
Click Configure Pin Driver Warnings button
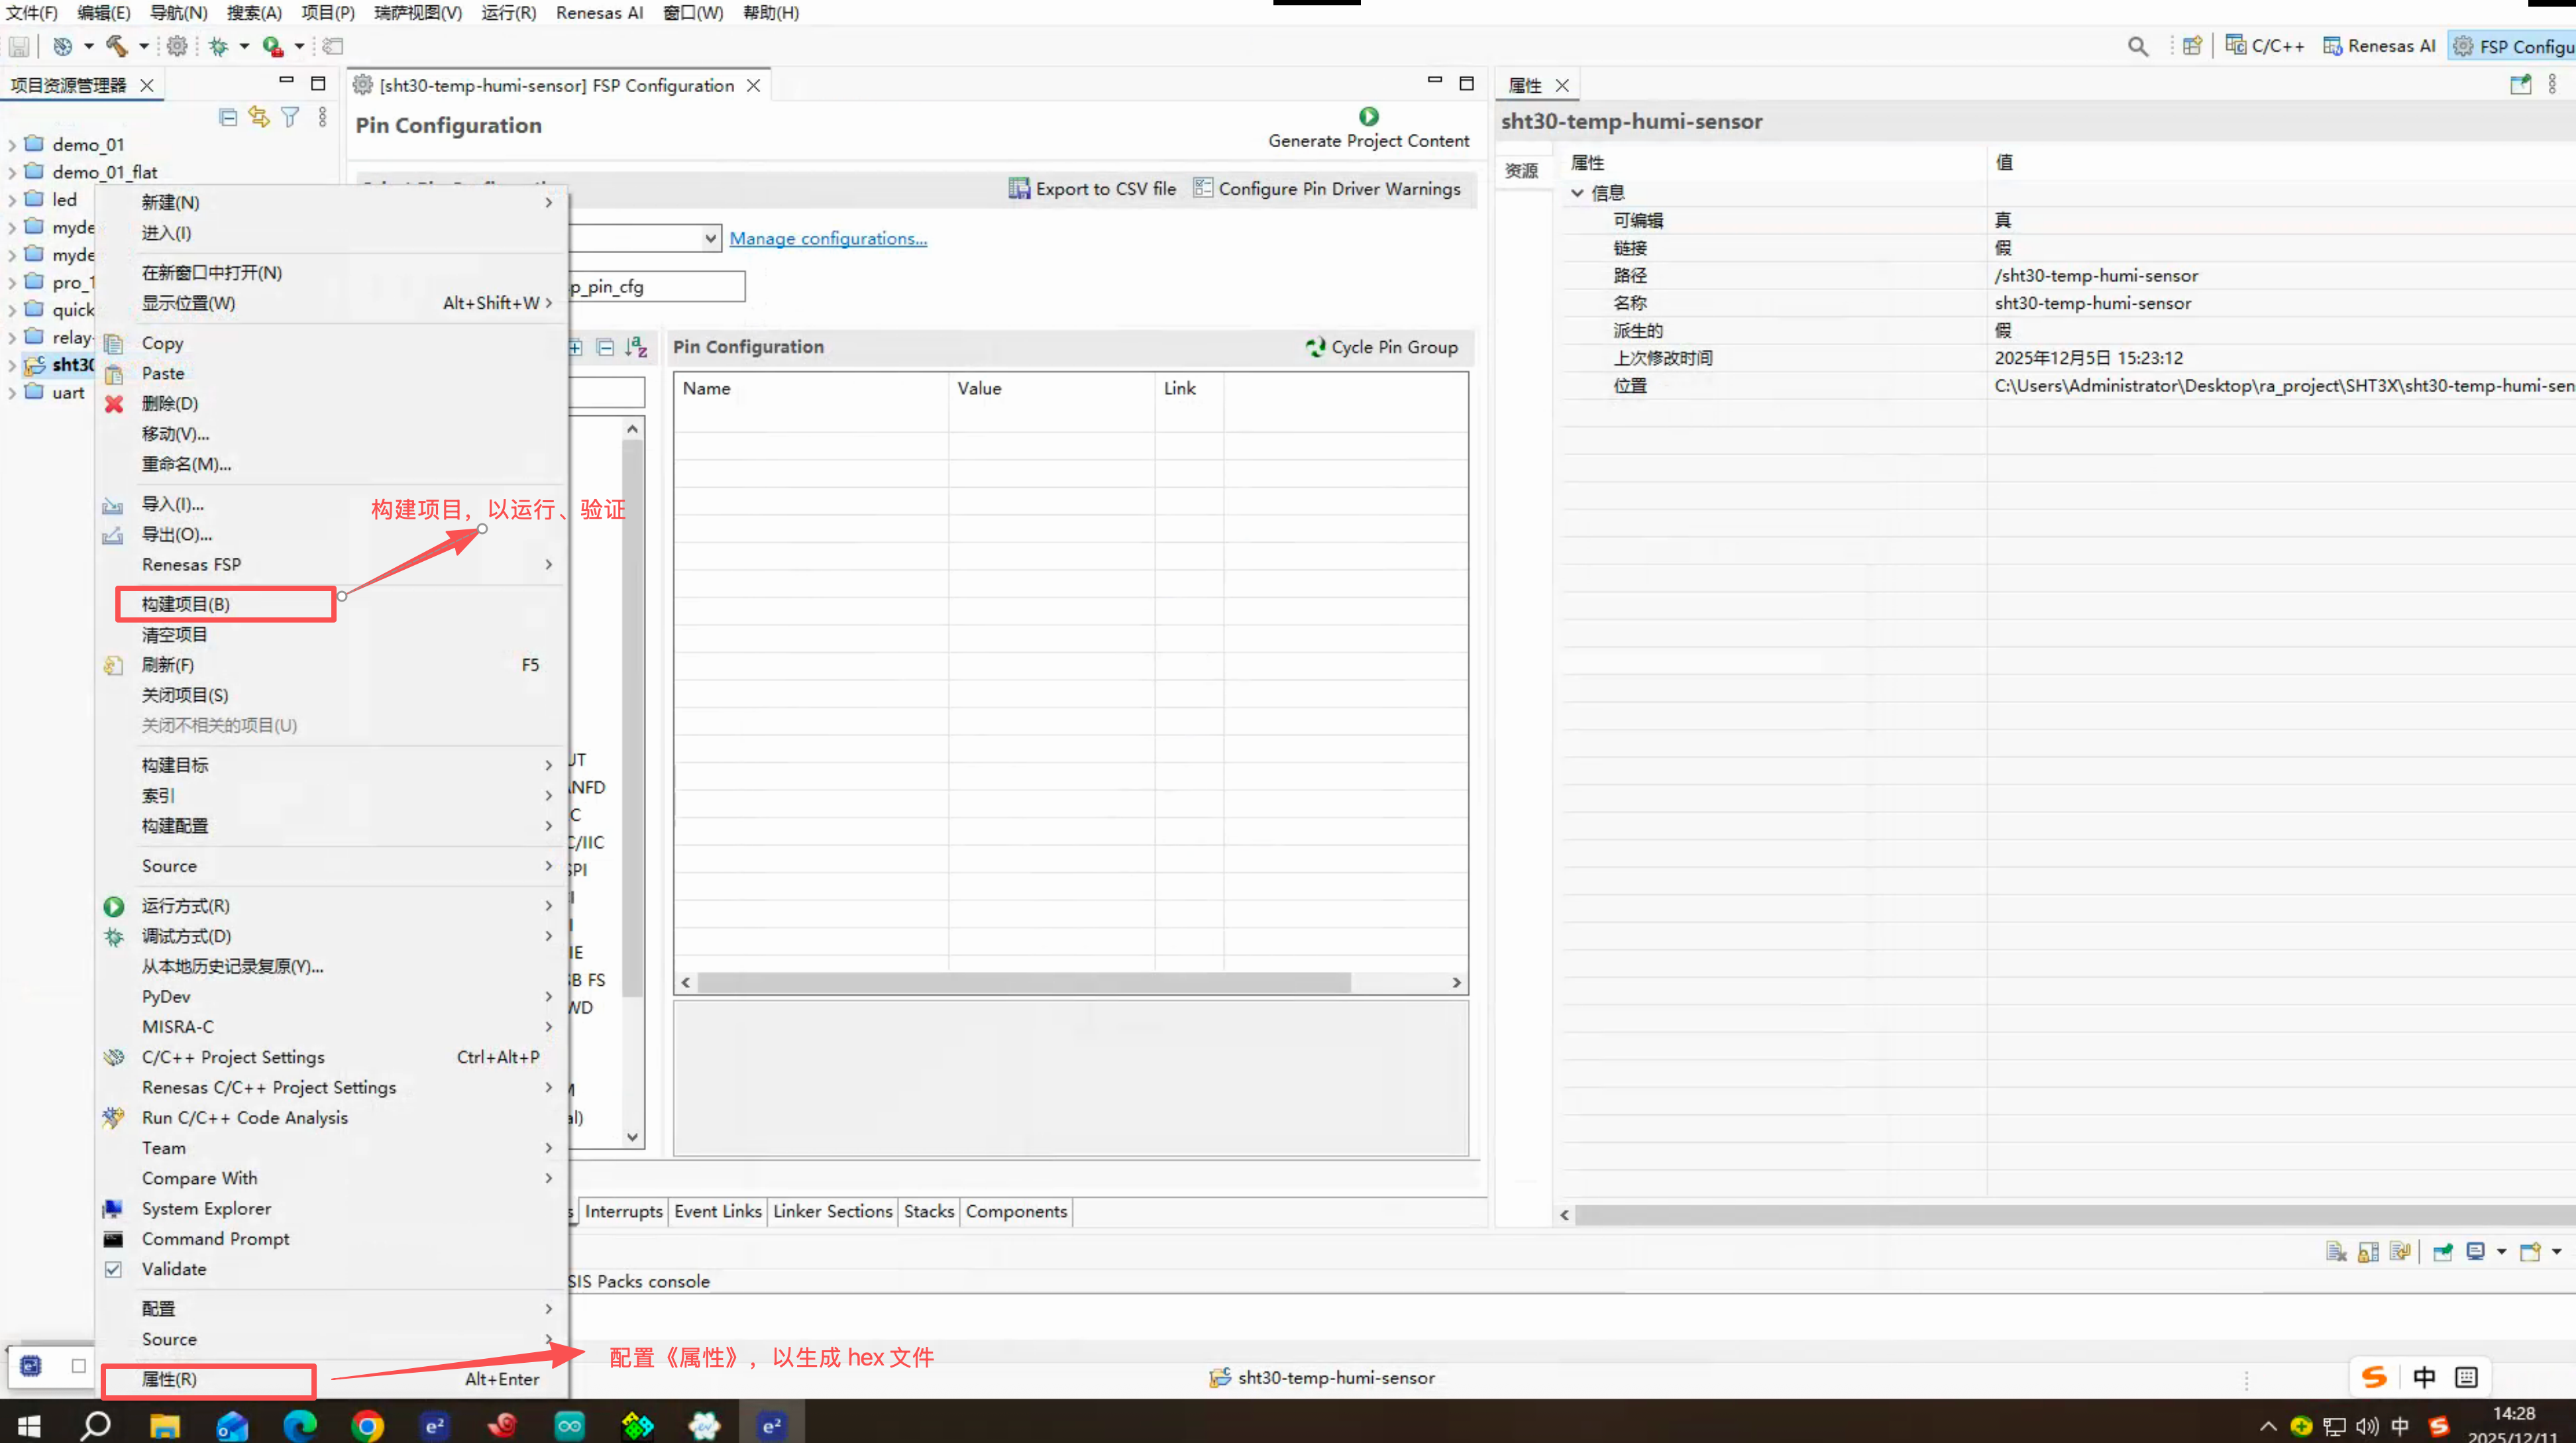click(x=1327, y=188)
